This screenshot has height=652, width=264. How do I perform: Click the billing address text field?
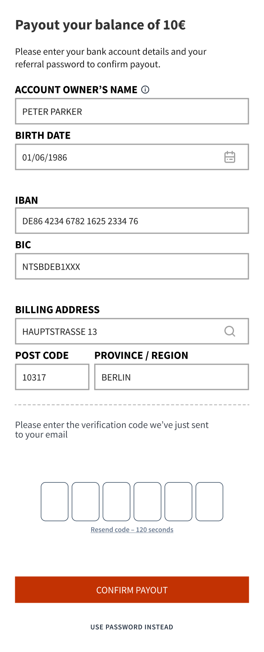pyautogui.click(x=116, y=331)
